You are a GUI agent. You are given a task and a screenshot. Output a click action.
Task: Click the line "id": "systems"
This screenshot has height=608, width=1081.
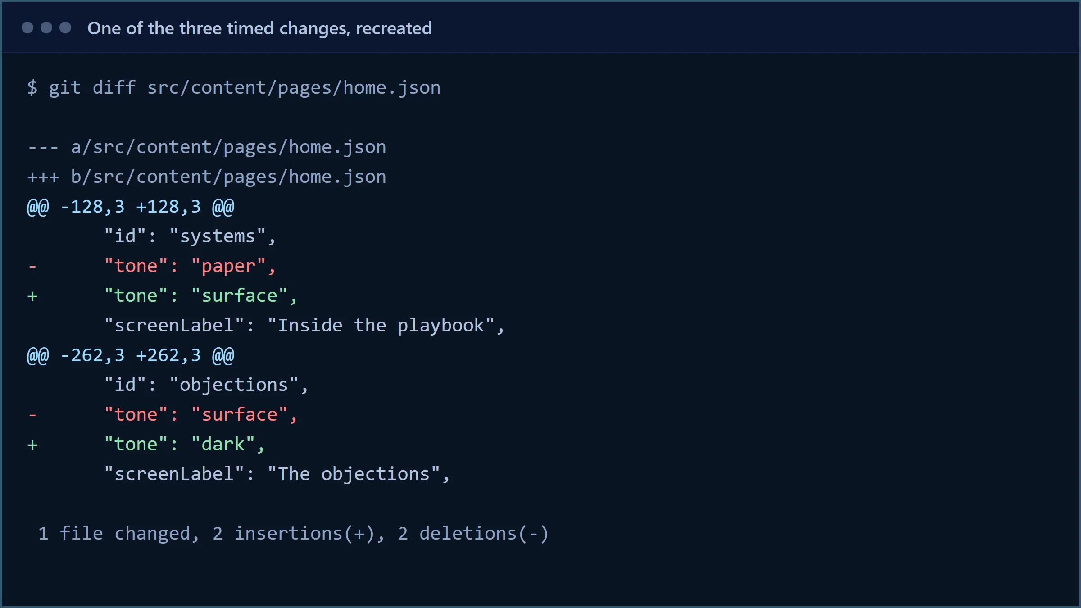pyautogui.click(x=190, y=236)
